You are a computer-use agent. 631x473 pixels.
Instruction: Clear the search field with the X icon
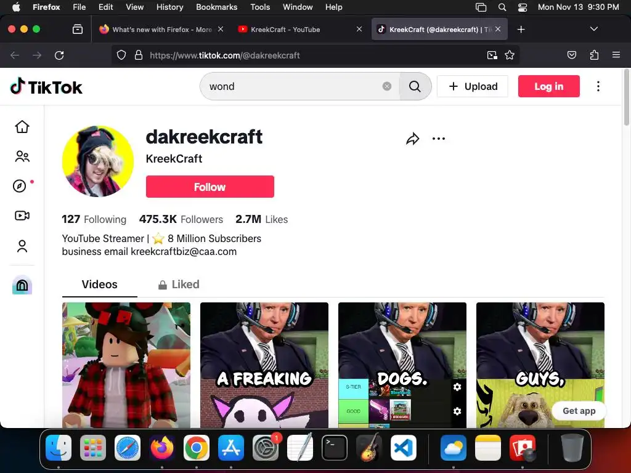(x=387, y=86)
